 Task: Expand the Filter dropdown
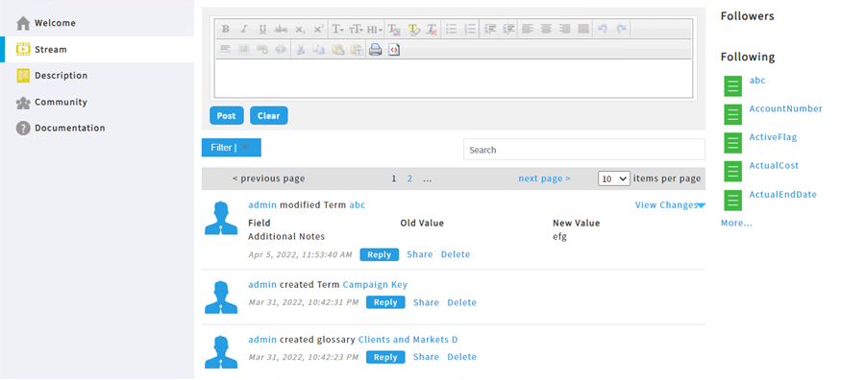(231, 148)
